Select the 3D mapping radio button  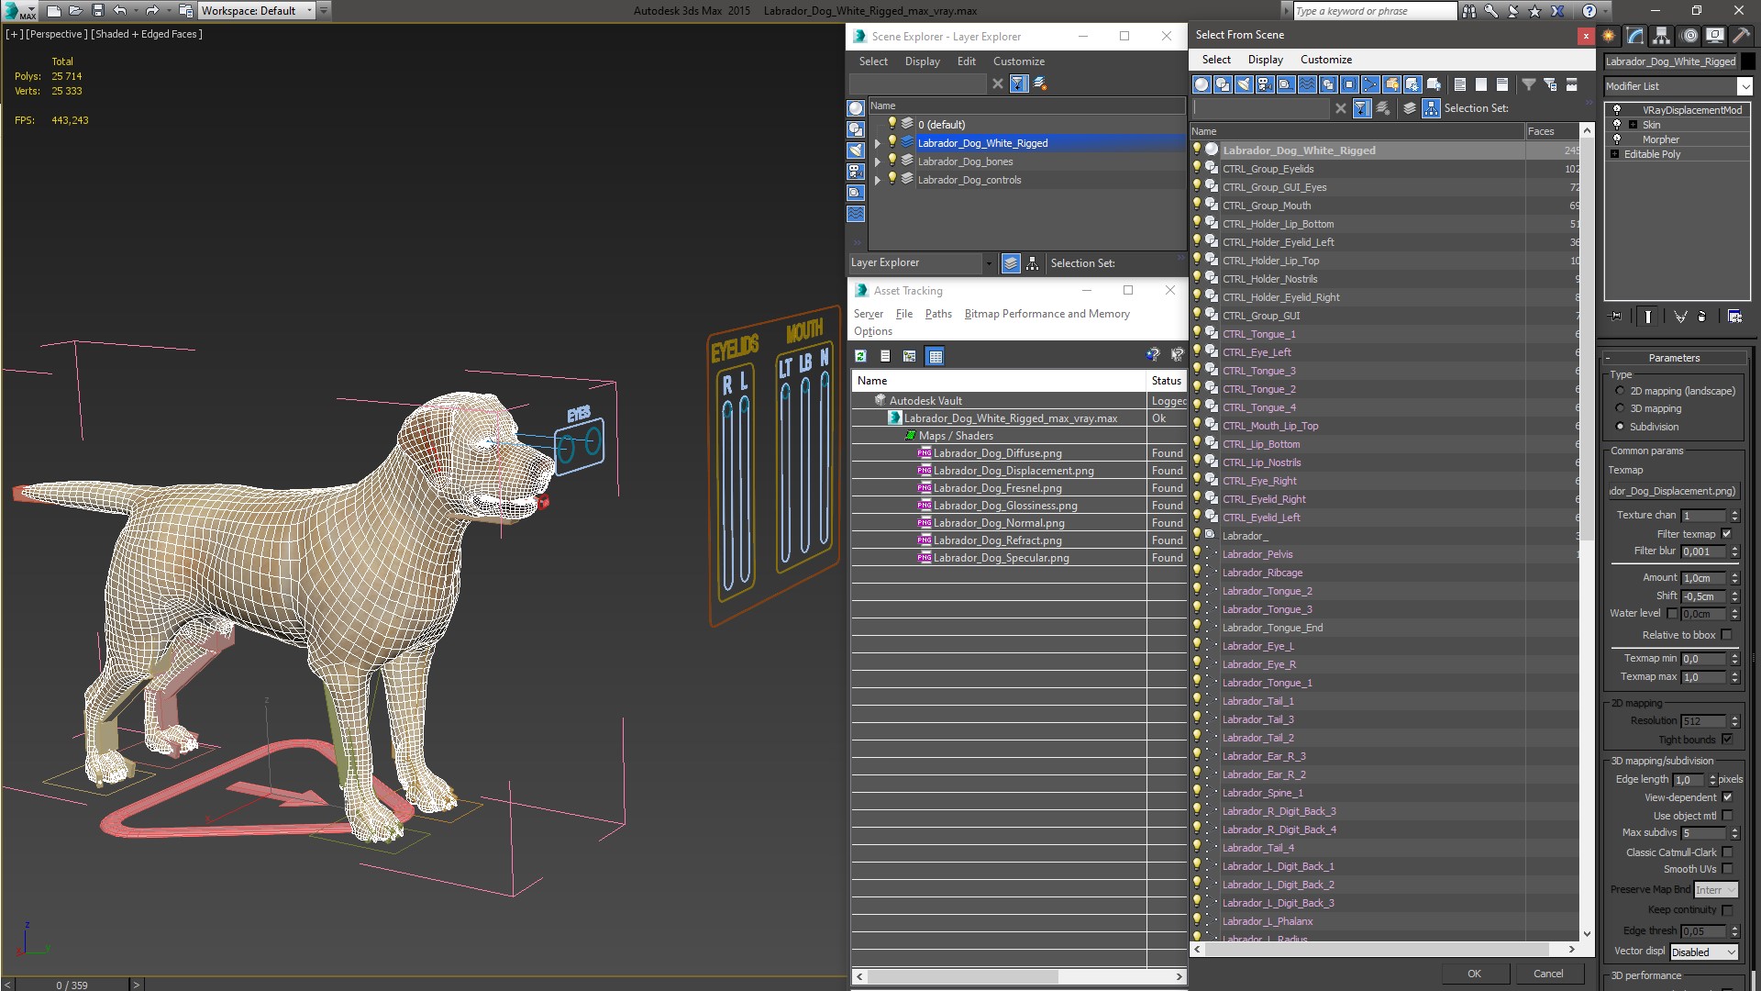(1620, 408)
